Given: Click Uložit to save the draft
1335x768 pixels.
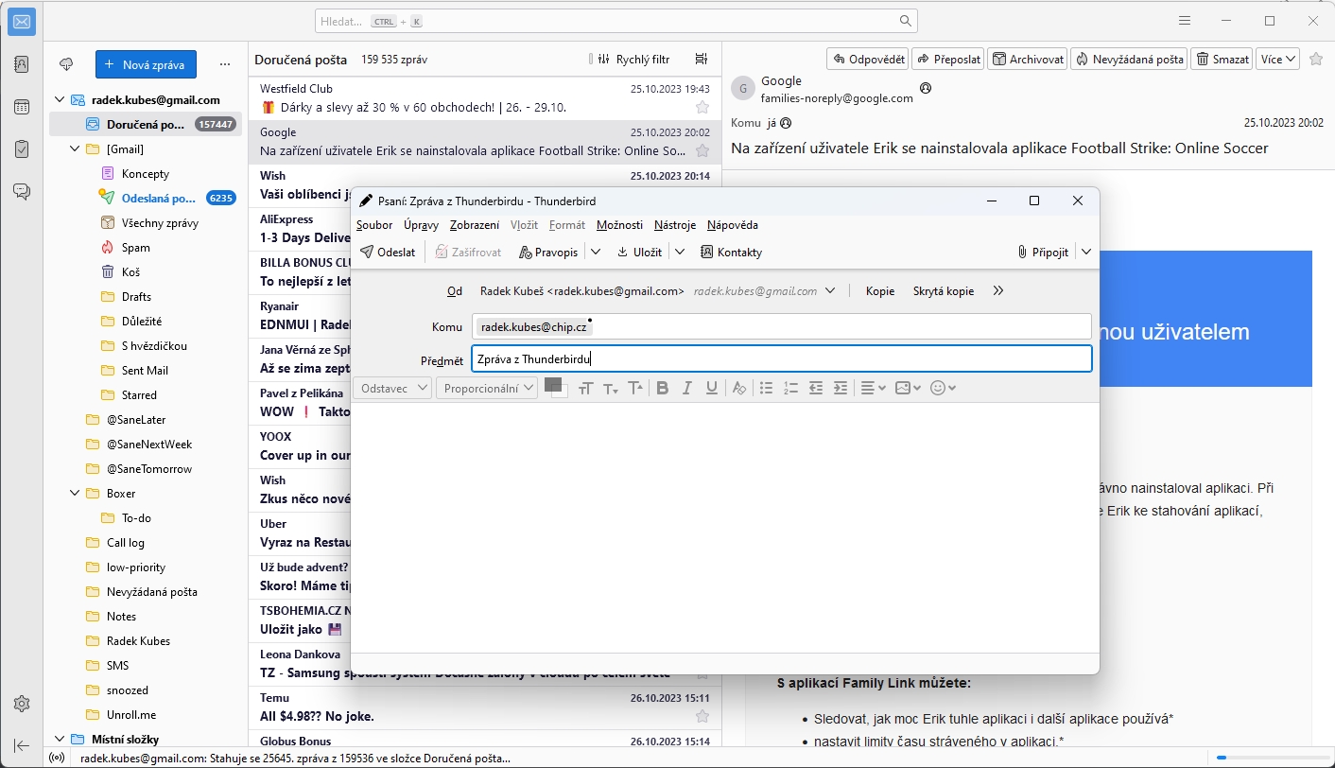Looking at the screenshot, I should pos(639,252).
